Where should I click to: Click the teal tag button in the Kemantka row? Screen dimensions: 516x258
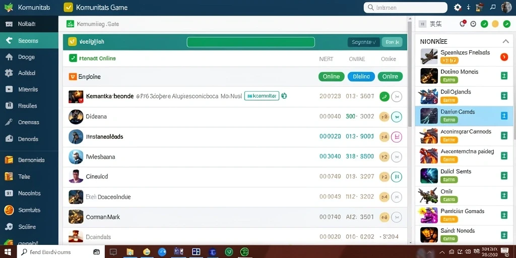(262, 96)
